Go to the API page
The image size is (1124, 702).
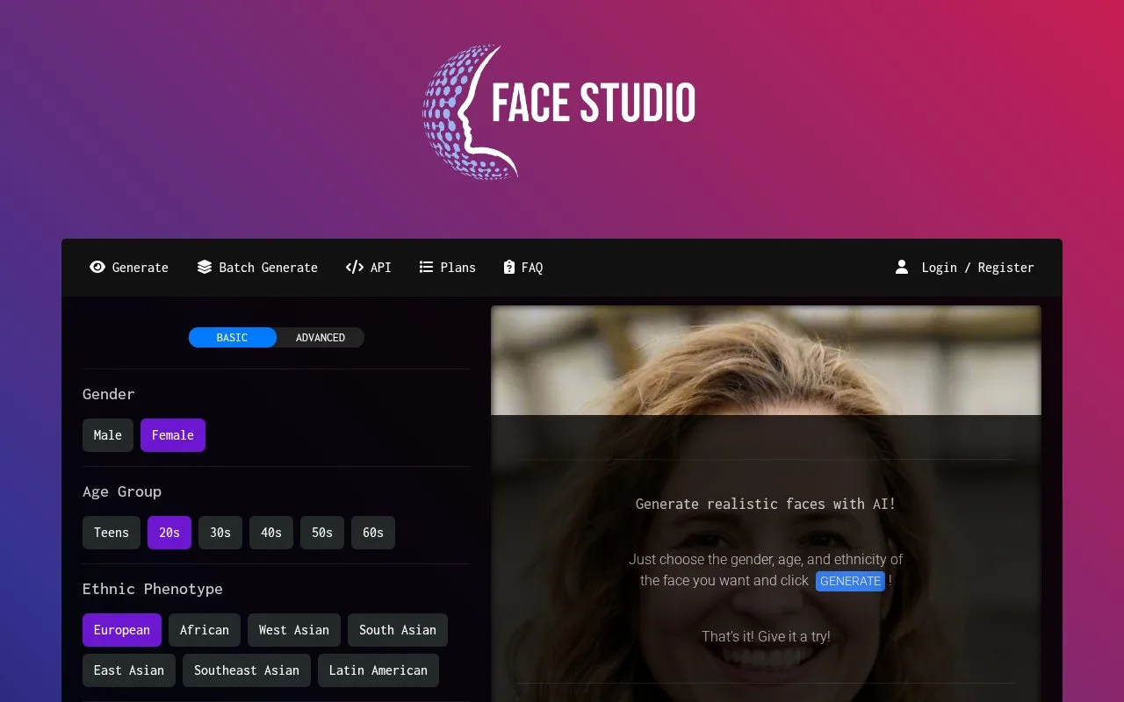[x=369, y=268]
